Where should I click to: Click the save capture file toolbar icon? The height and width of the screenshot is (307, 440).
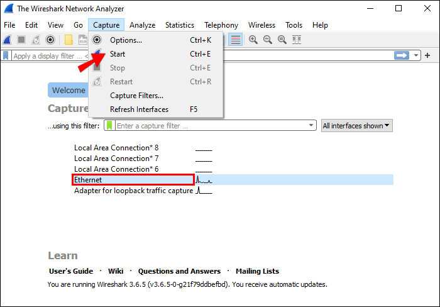tap(83, 40)
